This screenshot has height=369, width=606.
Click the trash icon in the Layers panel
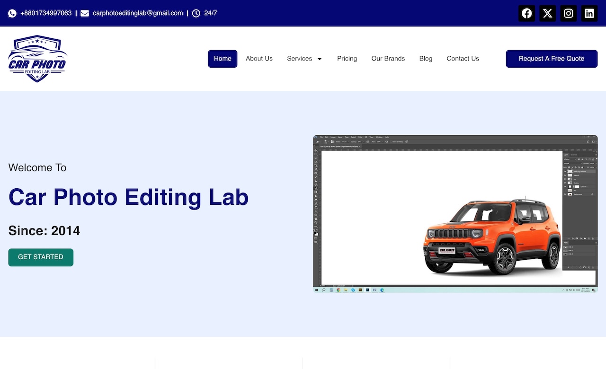click(x=593, y=238)
